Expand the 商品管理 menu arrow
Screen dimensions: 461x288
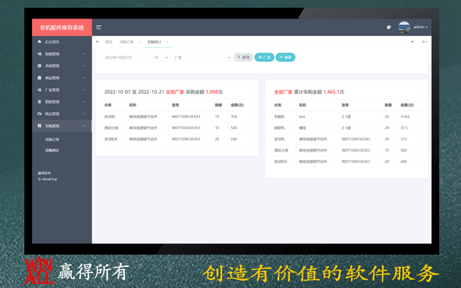pyautogui.click(x=84, y=78)
